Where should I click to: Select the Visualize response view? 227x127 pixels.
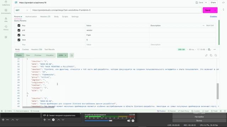pos(50,55)
